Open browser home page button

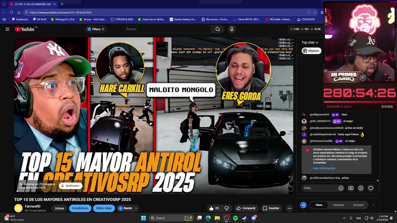point(19,12)
